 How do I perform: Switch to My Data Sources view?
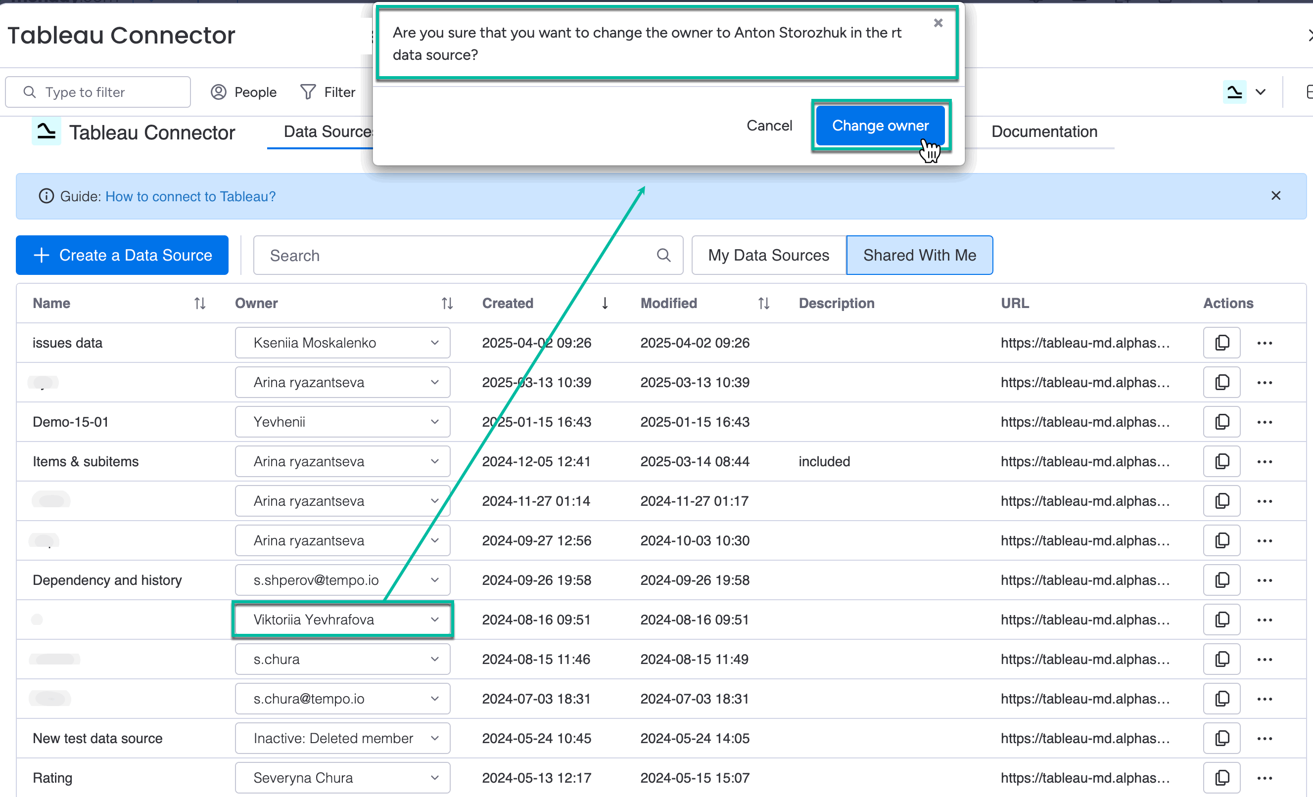[768, 255]
